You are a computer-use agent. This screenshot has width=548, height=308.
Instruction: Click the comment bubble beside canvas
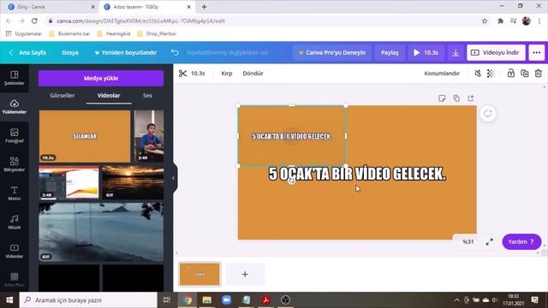coord(488,114)
